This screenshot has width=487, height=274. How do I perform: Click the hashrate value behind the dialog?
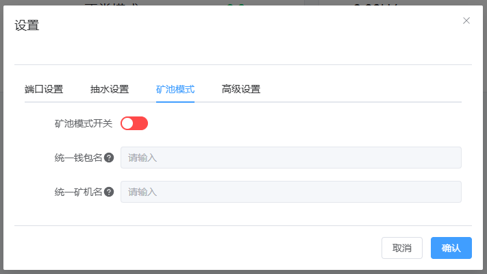[x=375, y=4]
